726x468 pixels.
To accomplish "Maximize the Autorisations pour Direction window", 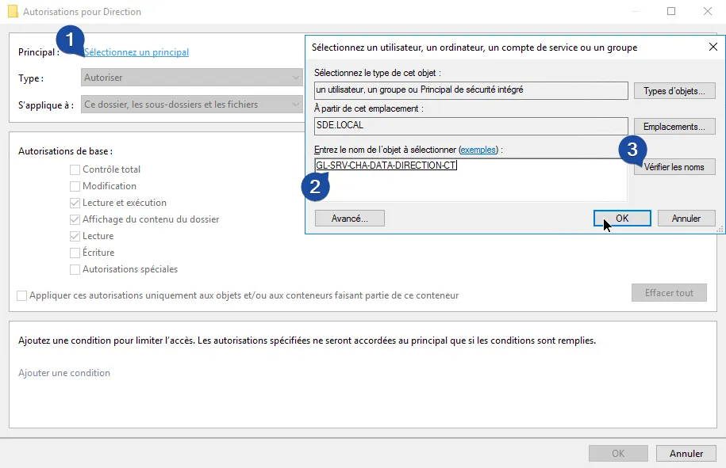I will (x=671, y=12).
